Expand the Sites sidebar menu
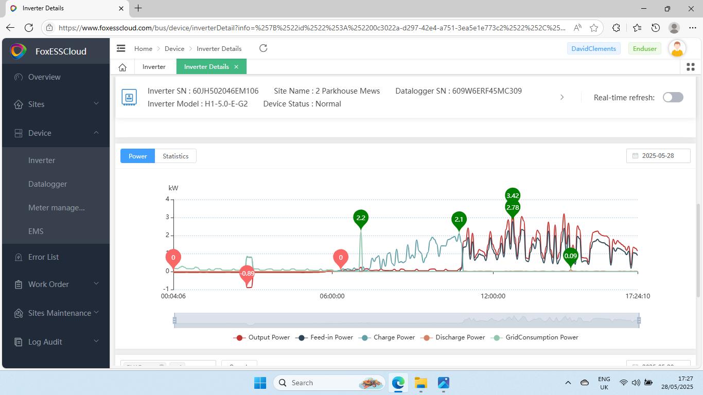 click(x=56, y=104)
